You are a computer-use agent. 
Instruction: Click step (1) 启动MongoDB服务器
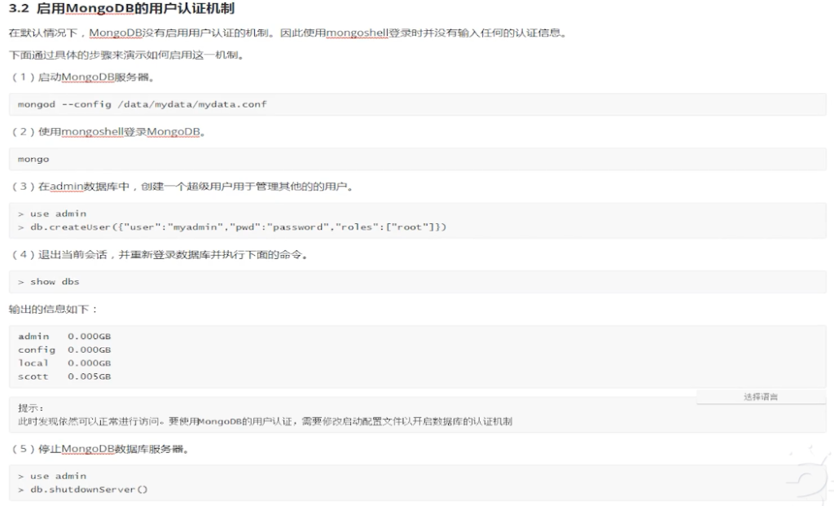[82, 77]
